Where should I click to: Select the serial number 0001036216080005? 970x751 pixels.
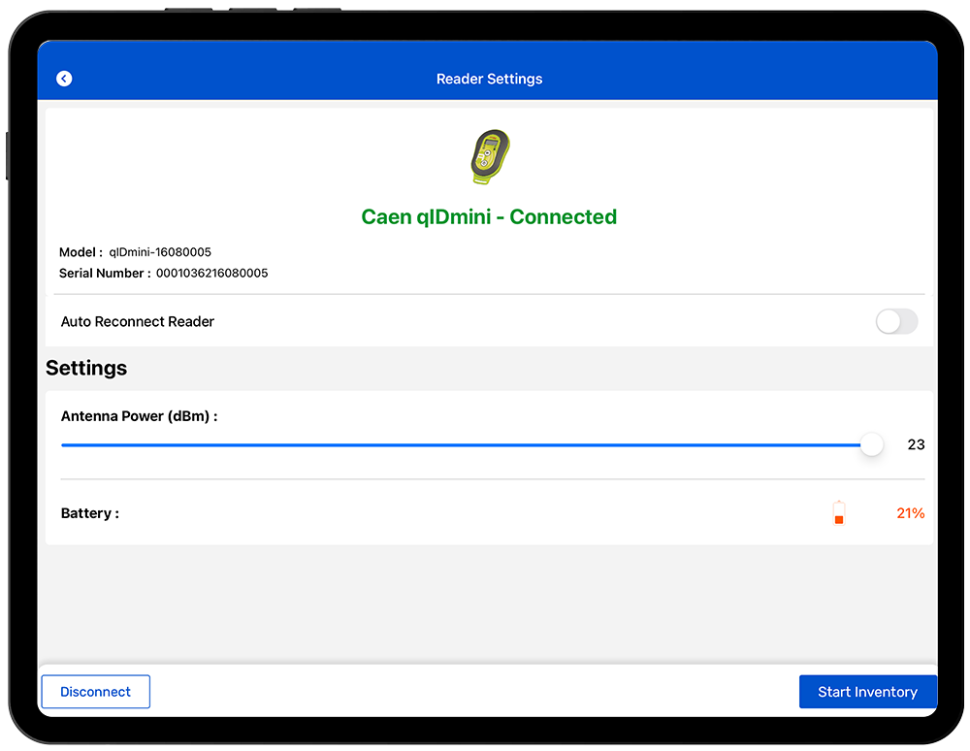tap(211, 274)
